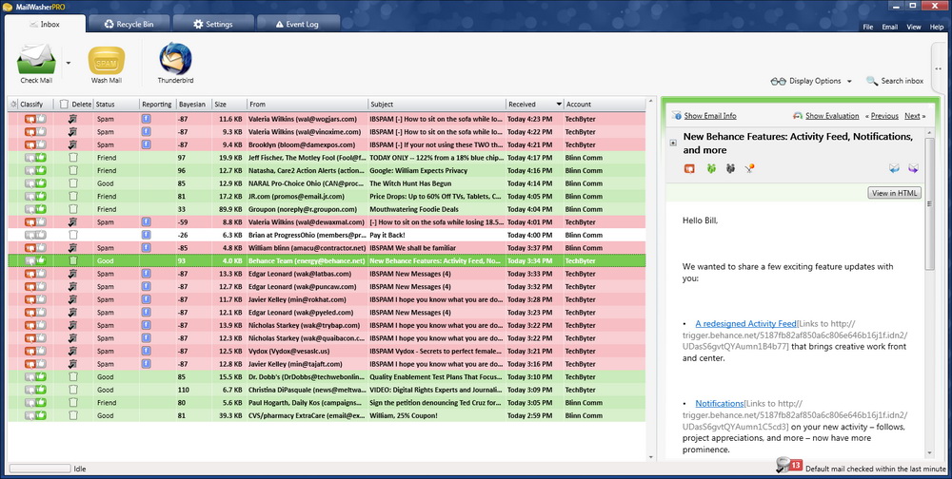Viewport: 952px width, 479px height.
Task: Toggle delete mark on Paul Hogarth Daily Kos email
Action: 73,403
